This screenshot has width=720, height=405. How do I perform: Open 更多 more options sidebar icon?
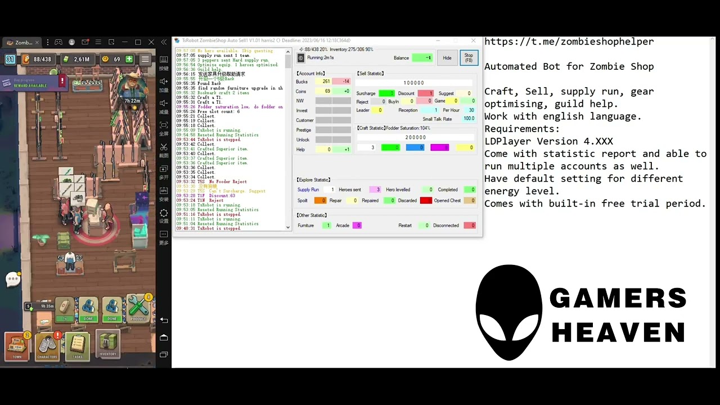(x=164, y=237)
